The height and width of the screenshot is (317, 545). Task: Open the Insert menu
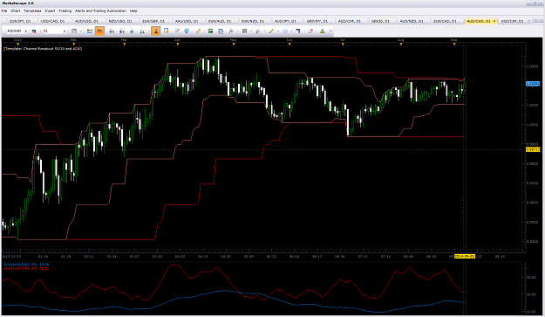coord(50,10)
